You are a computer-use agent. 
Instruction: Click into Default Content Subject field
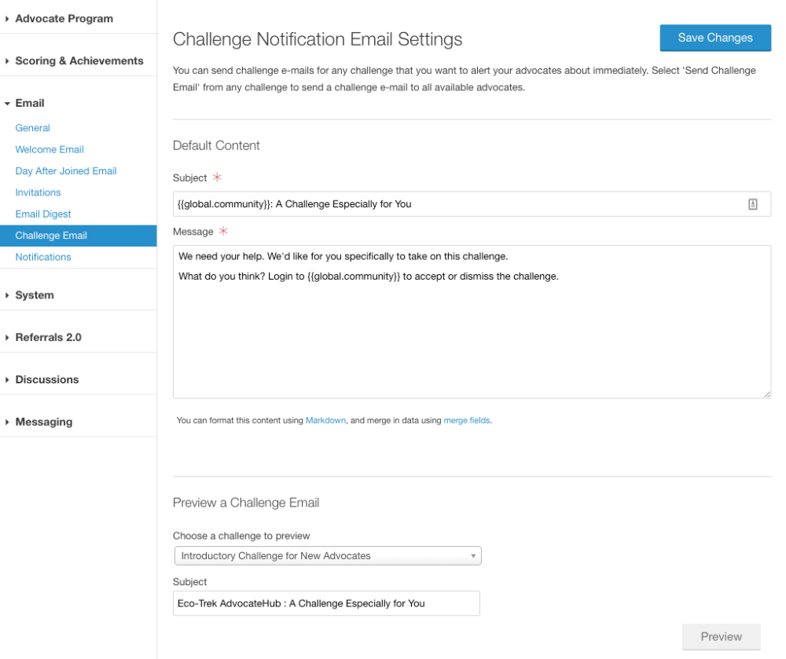point(472,203)
